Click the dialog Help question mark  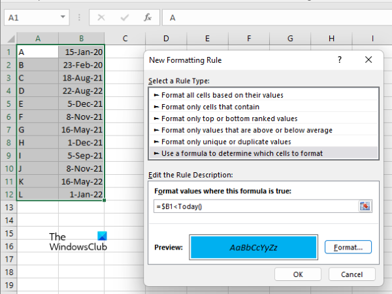[x=339, y=60]
